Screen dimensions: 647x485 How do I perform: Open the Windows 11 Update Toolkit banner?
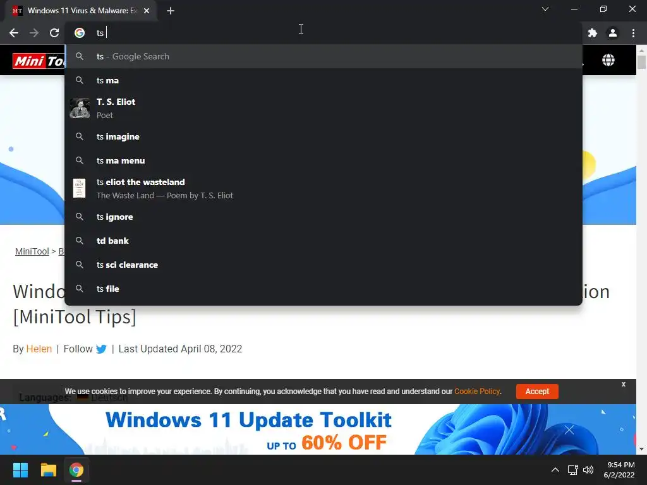click(318, 429)
